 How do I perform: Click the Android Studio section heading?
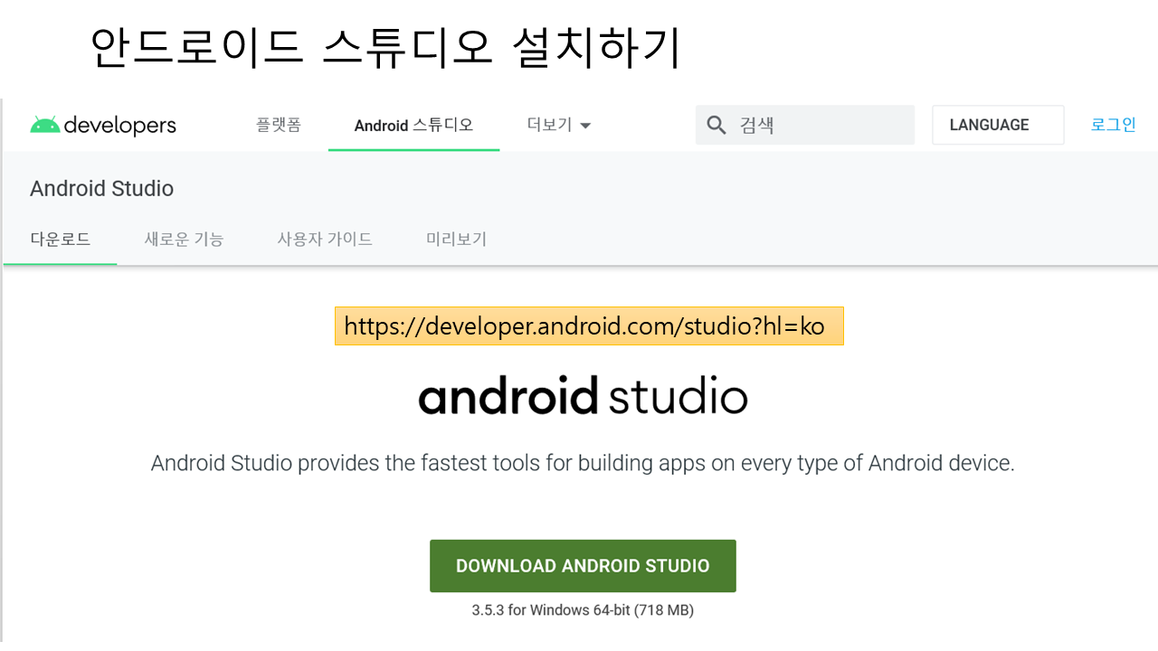click(101, 189)
